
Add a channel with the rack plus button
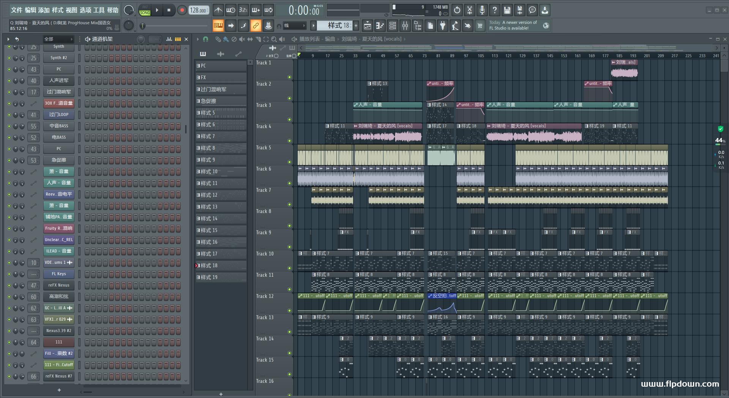(x=59, y=390)
